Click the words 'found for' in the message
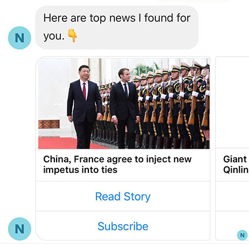Viewport: 249px width, 244px height. pos(167,18)
